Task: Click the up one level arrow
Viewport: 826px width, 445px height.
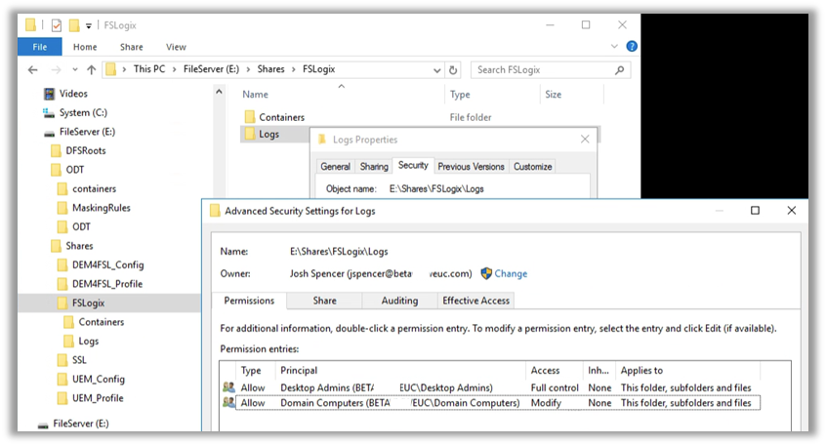Action: 91,70
